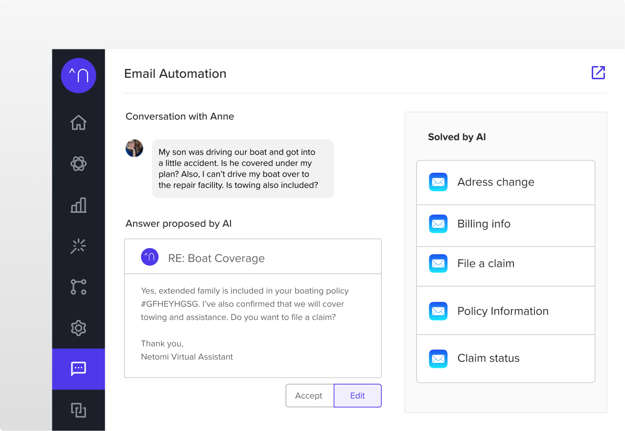
Task: Select the Adress change list item
Action: pos(506,182)
